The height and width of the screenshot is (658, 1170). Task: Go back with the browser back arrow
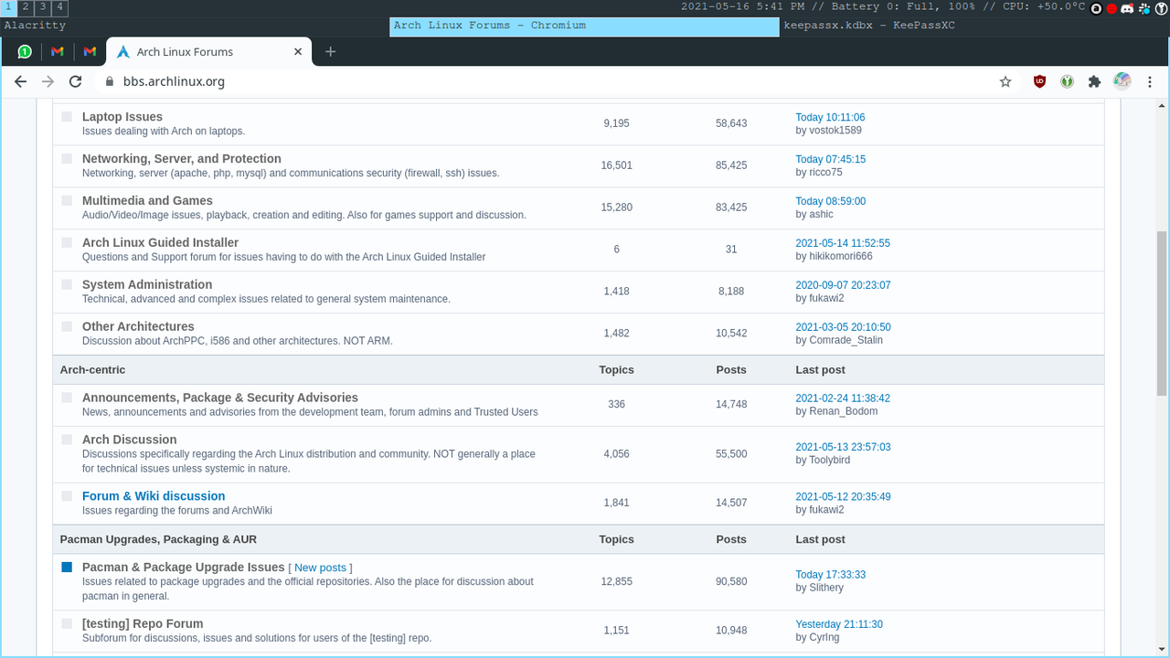coord(21,81)
